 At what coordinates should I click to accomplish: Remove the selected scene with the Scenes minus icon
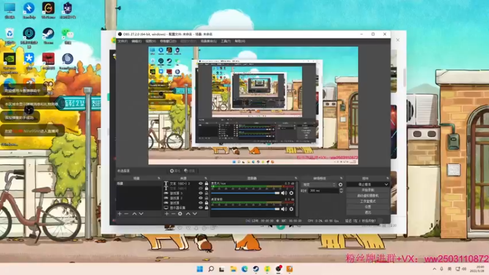point(127,214)
